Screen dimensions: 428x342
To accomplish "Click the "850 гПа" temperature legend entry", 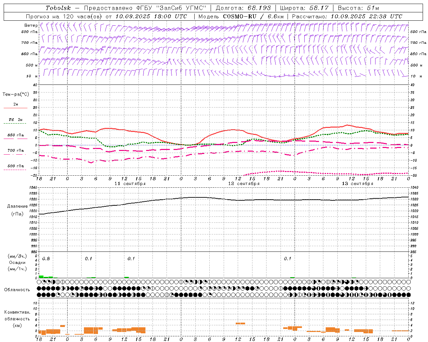I will pyautogui.click(x=16, y=135).
